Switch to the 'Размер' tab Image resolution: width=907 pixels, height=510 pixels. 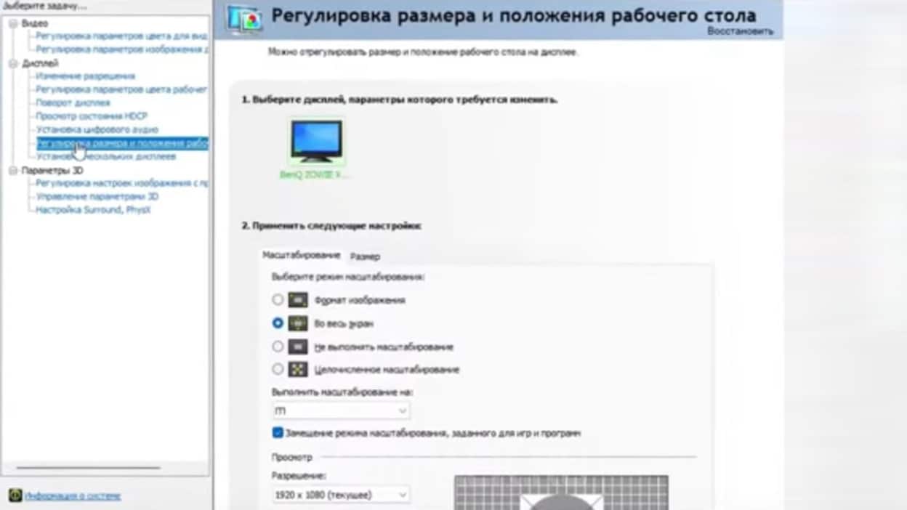coord(365,256)
